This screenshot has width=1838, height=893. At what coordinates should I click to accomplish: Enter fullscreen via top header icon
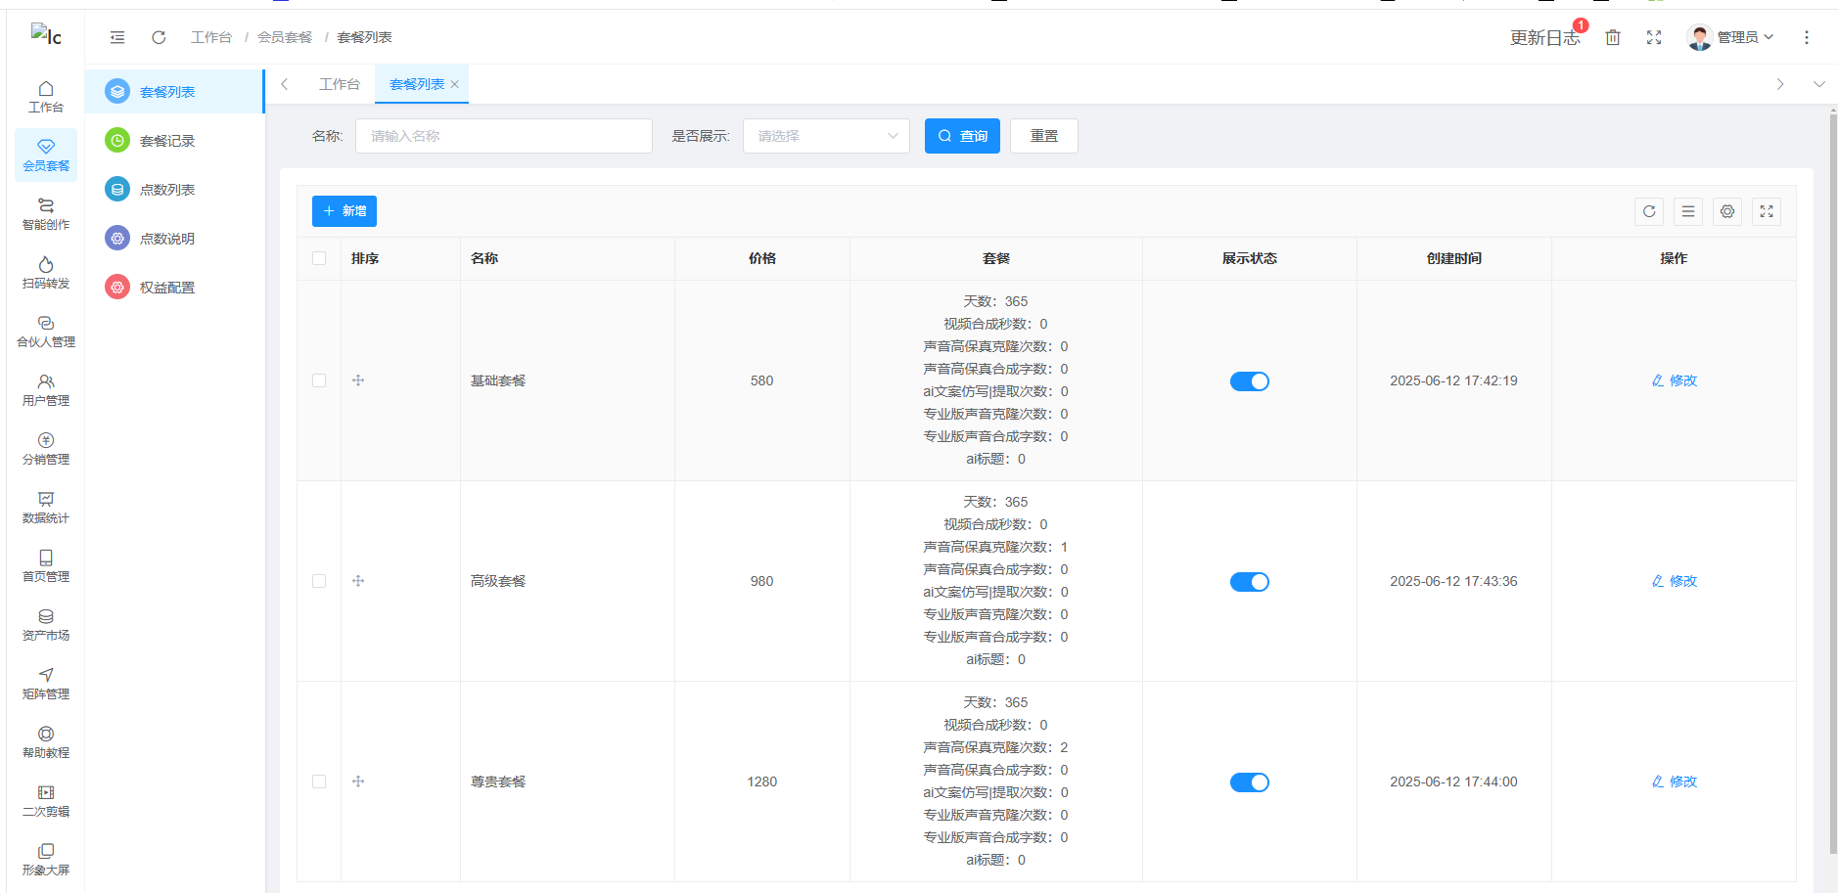(x=1654, y=37)
